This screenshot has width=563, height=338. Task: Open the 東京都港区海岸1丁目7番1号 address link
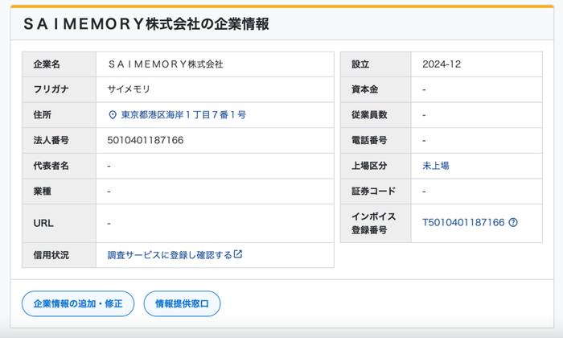pyautogui.click(x=183, y=115)
